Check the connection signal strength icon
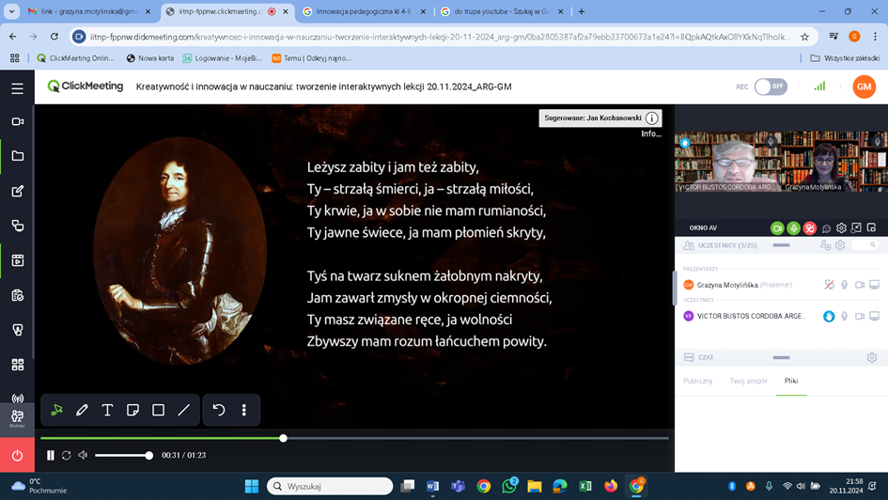Image resolution: width=888 pixels, height=500 pixels. 819,86
